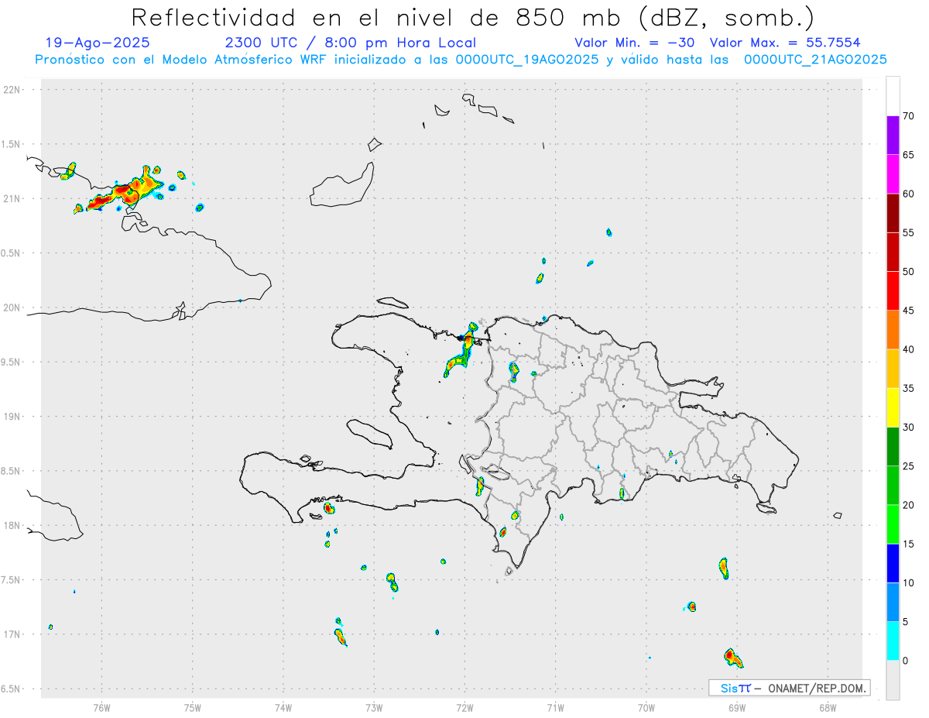
Task: Click the '75W' longitude label
Action: [x=193, y=707]
